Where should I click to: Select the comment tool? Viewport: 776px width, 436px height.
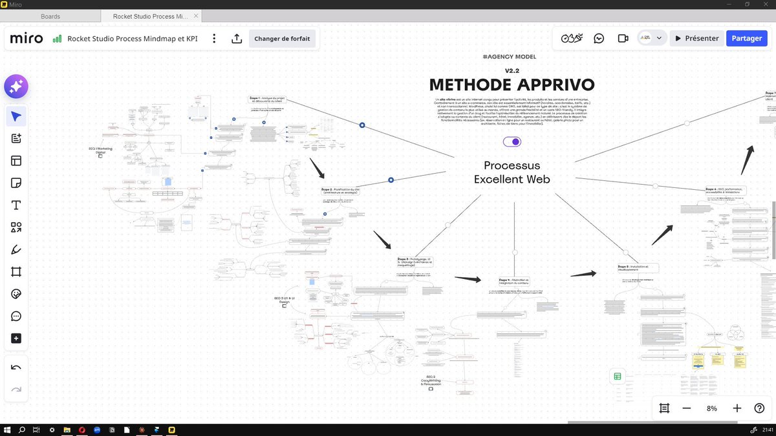point(16,317)
